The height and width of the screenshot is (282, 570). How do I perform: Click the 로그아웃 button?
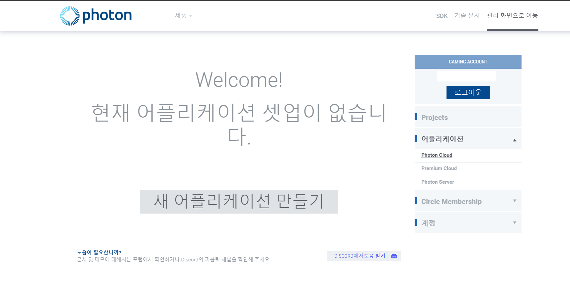click(468, 92)
